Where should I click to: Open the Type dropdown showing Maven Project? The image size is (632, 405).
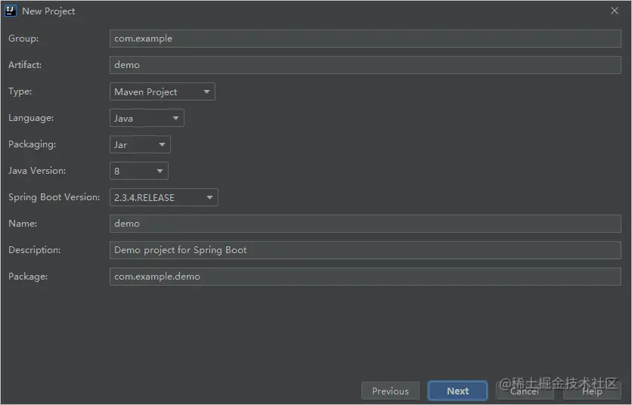(x=162, y=92)
